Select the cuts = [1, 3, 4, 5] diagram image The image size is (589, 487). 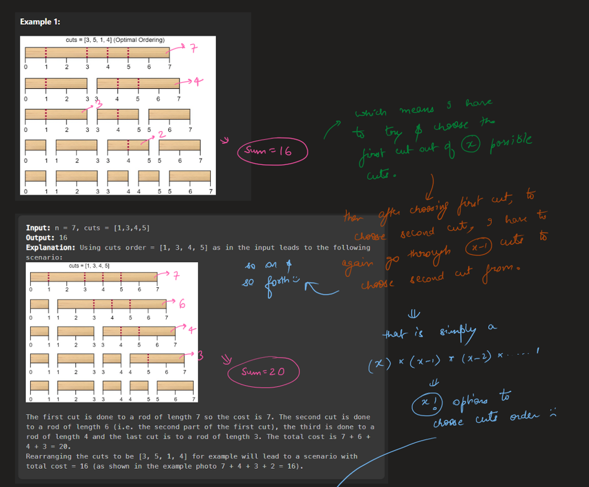(x=113, y=332)
